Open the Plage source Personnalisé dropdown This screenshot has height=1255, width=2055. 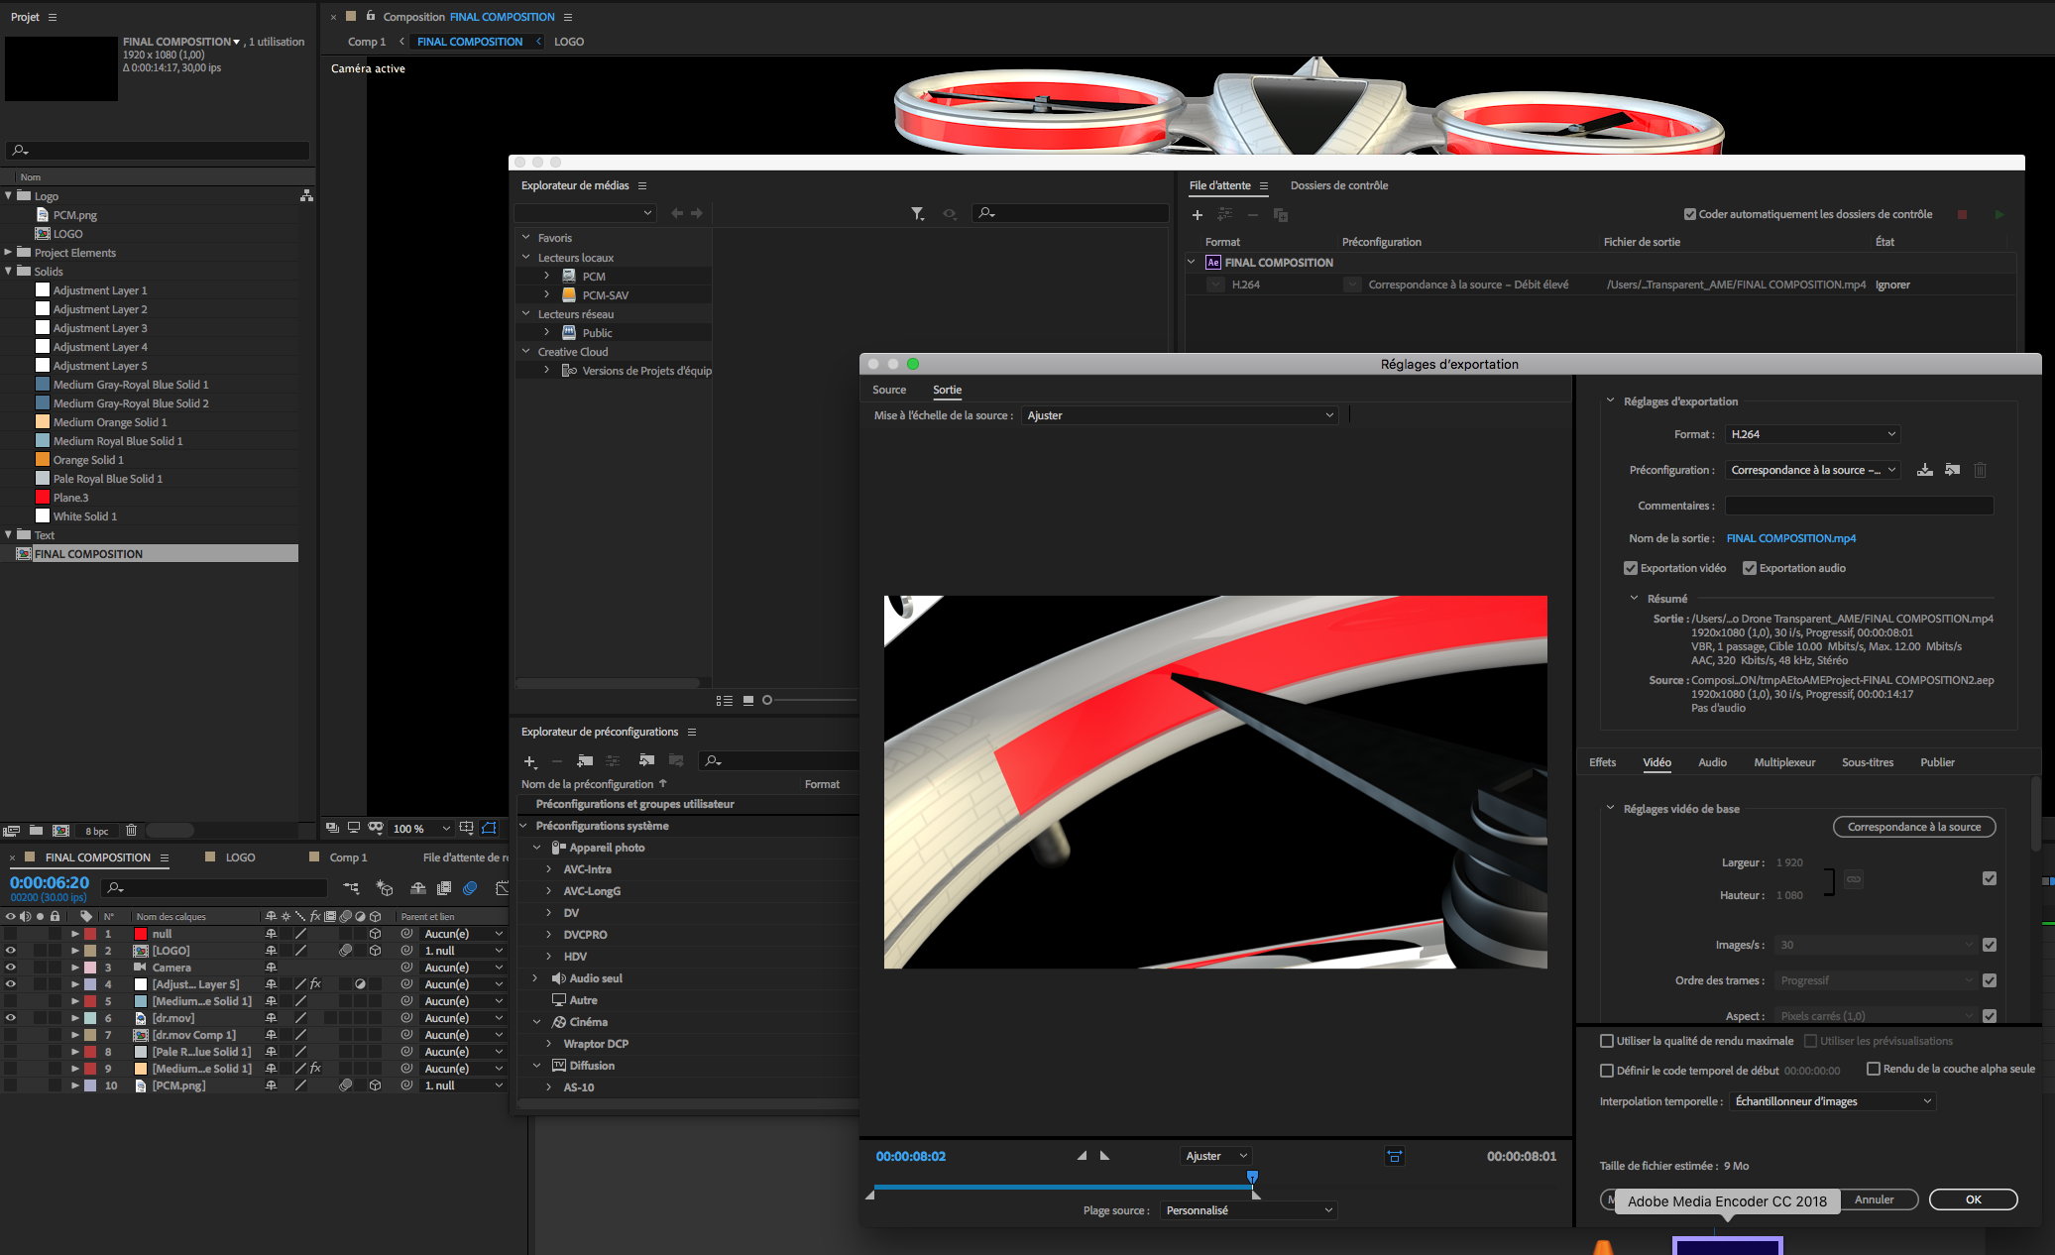(1249, 1210)
